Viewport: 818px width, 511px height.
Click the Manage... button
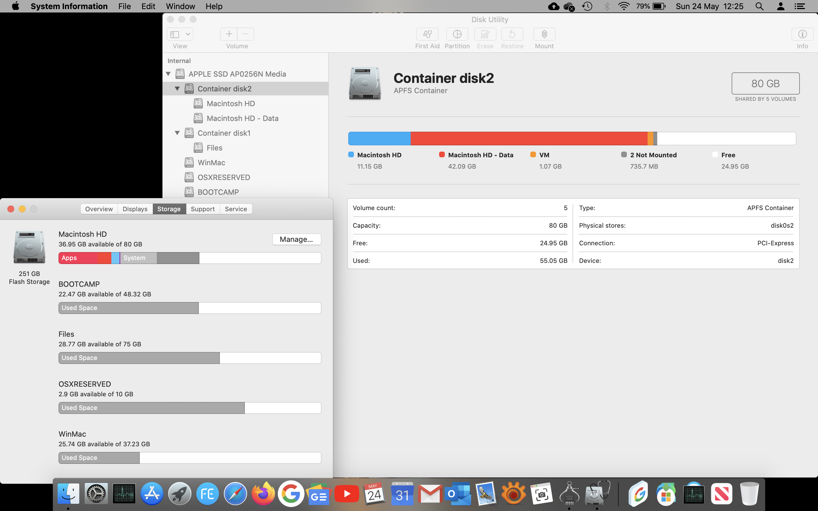(x=297, y=239)
